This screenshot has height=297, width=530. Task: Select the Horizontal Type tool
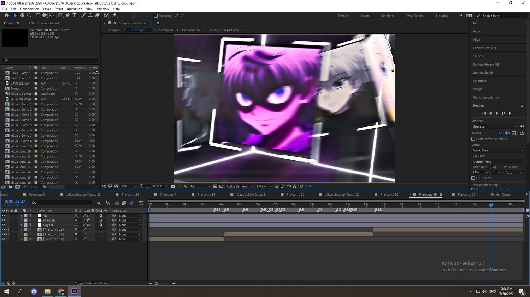point(75,16)
